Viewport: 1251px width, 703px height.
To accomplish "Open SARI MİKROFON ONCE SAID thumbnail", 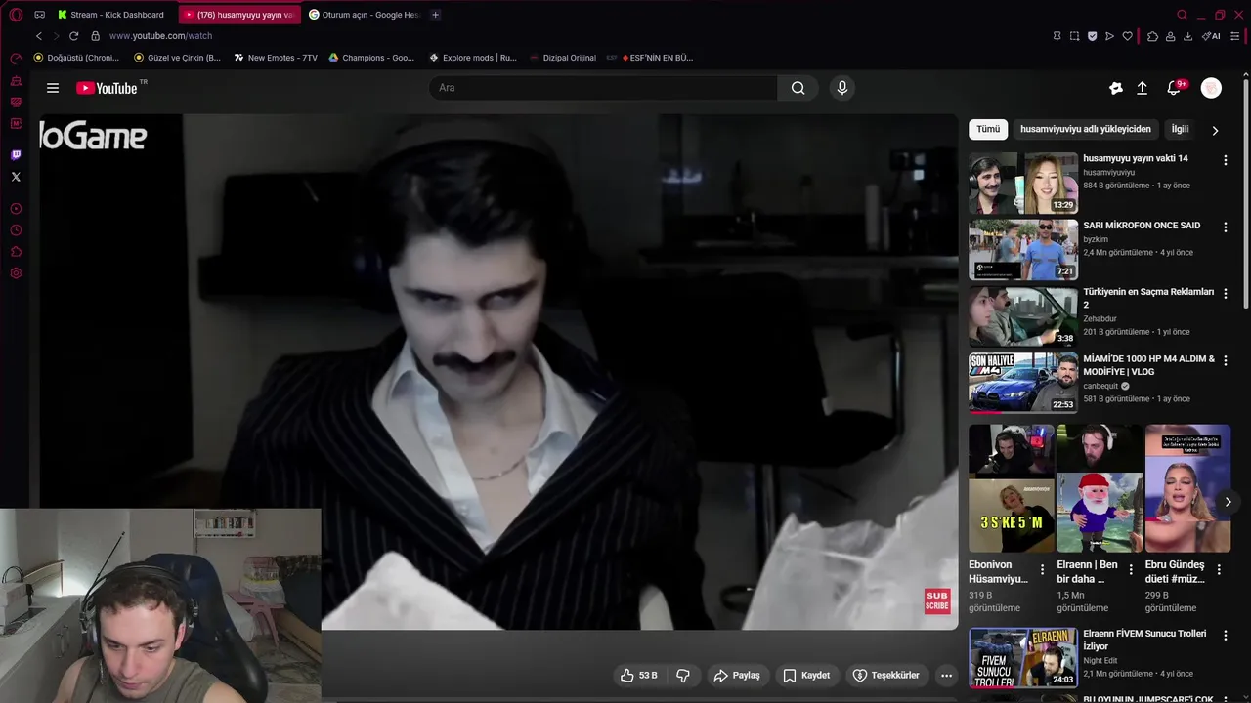I will (1023, 249).
